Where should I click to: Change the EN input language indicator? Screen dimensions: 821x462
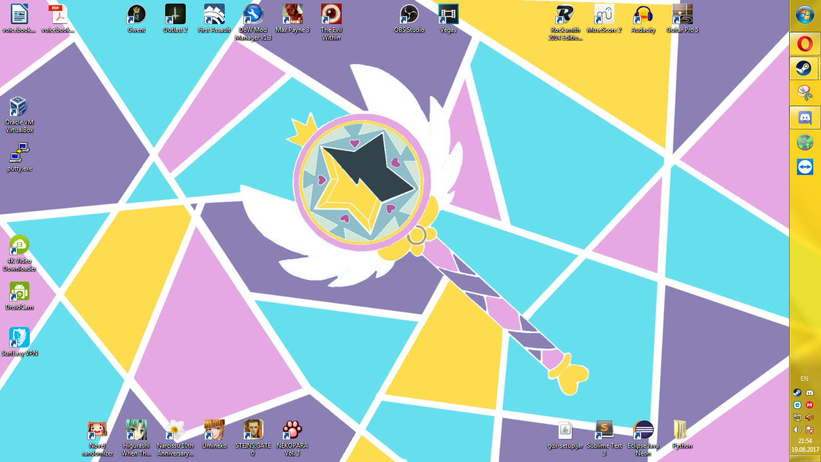click(x=805, y=379)
